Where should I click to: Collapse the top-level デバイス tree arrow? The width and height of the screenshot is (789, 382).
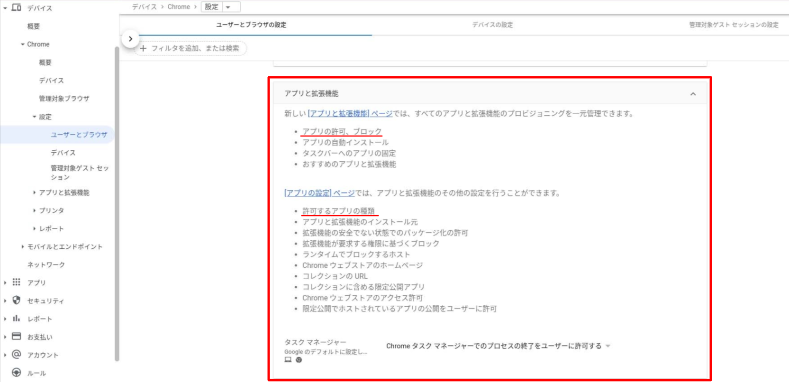click(x=5, y=8)
